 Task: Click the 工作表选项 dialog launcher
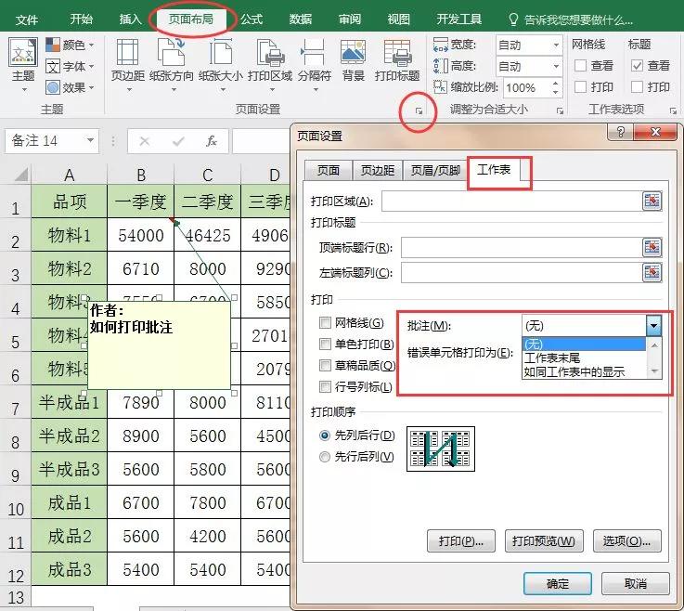(673, 110)
